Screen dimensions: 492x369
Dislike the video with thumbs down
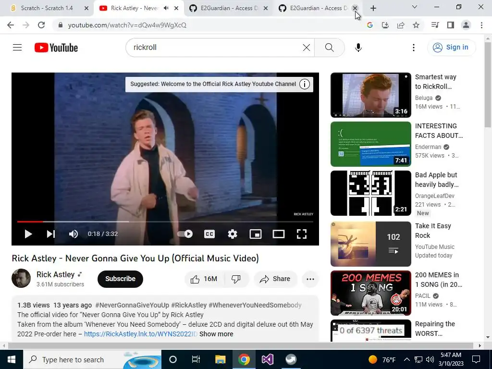pos(236,279)
